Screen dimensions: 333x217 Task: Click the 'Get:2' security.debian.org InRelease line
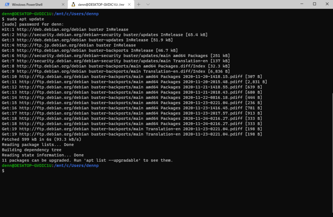pos(105,35)
